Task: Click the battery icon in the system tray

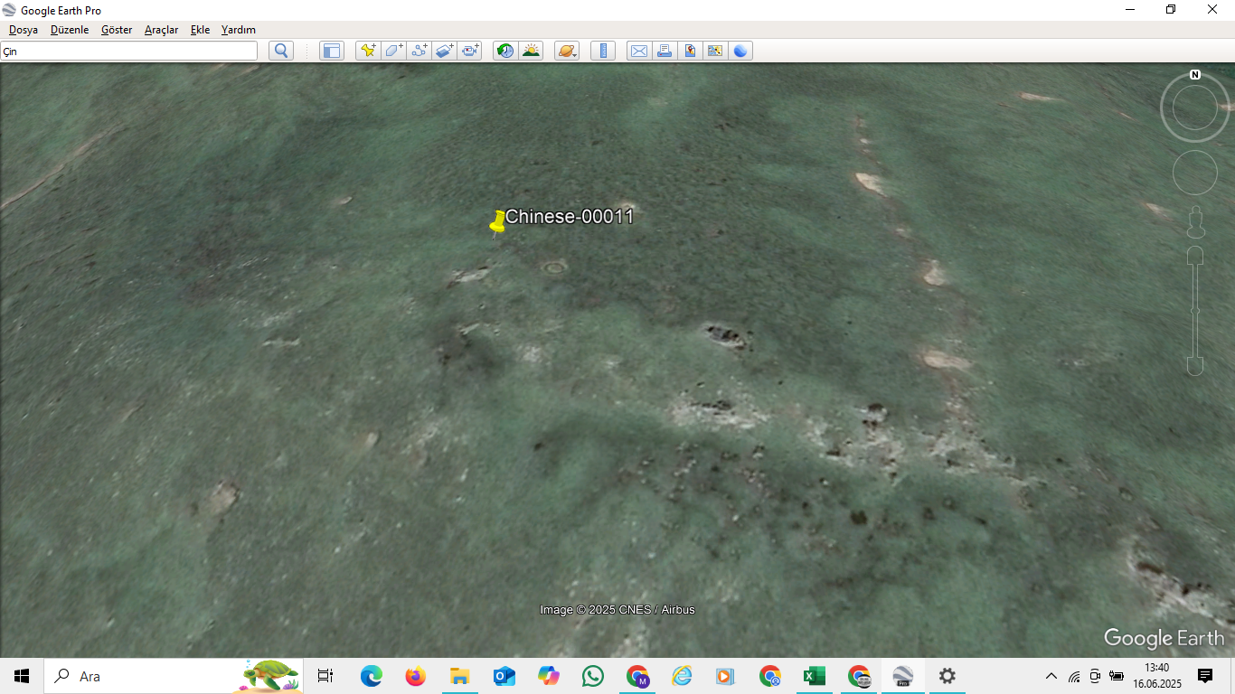Action: pyautogui.click(x=1117, y=676)
